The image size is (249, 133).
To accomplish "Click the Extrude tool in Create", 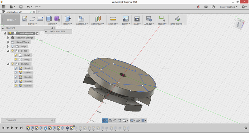I will point(49,19).
